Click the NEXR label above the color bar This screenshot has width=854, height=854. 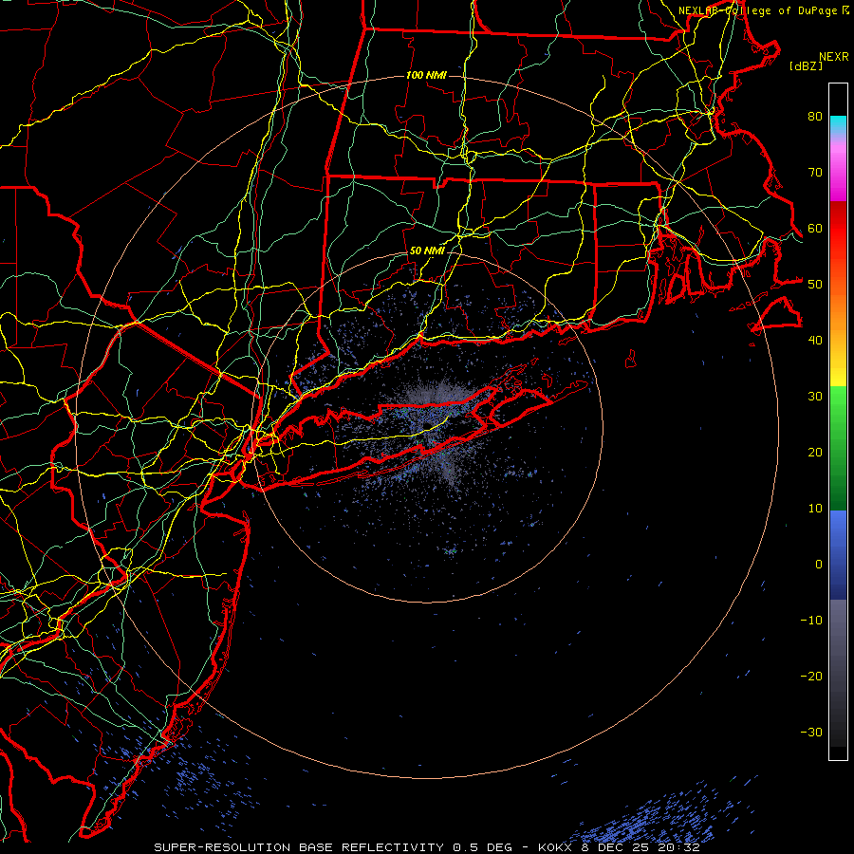pos(834,57)
